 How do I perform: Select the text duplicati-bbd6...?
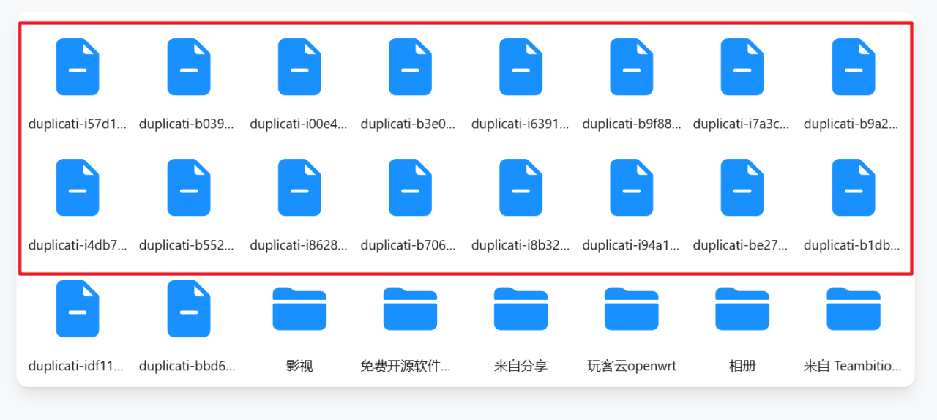coord(189,366)
